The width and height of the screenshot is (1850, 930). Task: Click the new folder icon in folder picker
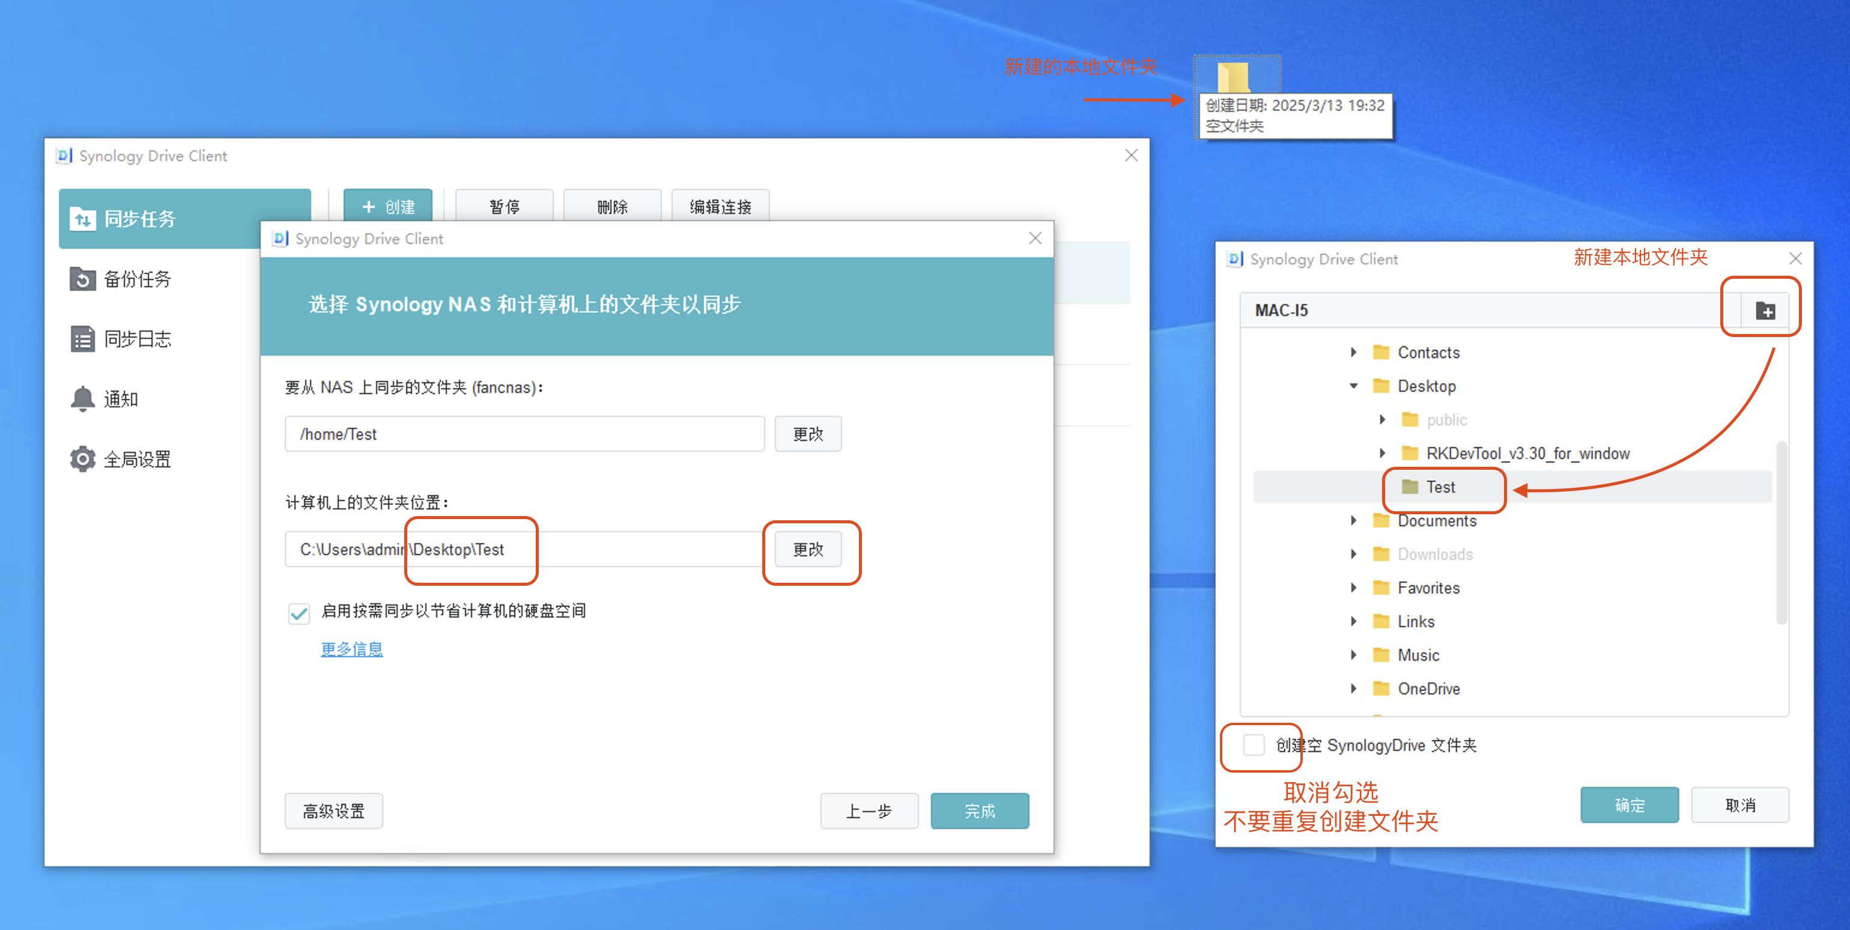1765,310
